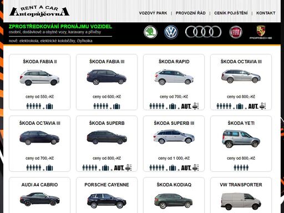
Task: Click luggage icon on Škoda Fabia II card
Action: [x=49, y=106]
